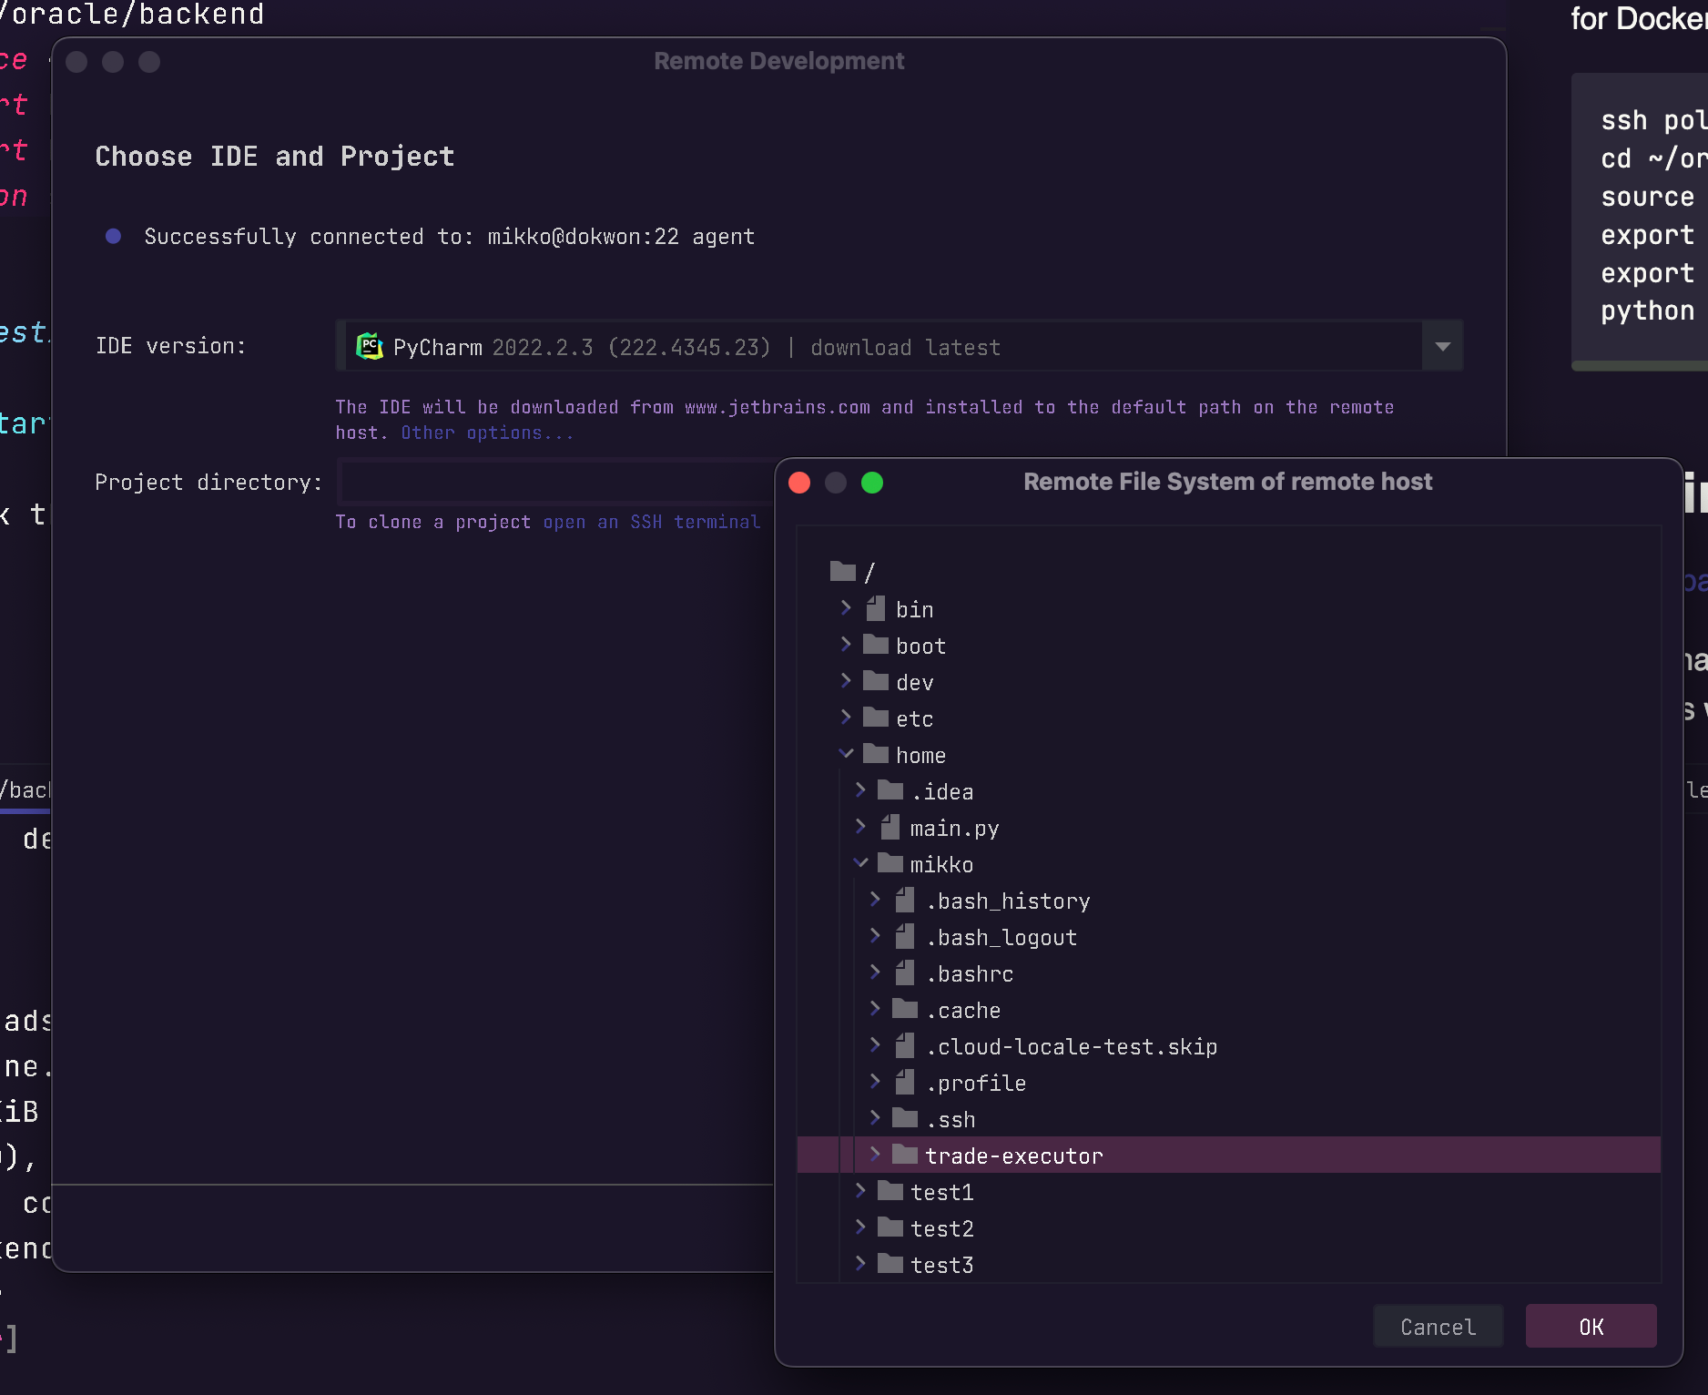Viewport: 1708px width, 1395px height.
Task: Select the main.py tree item
Action: click(954, 828)
